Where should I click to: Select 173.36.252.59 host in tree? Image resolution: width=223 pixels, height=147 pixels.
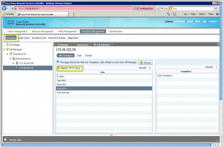pyautogui.click(x=28, y=68)
